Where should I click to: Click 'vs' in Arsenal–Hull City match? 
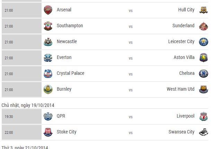coord(131,11)
